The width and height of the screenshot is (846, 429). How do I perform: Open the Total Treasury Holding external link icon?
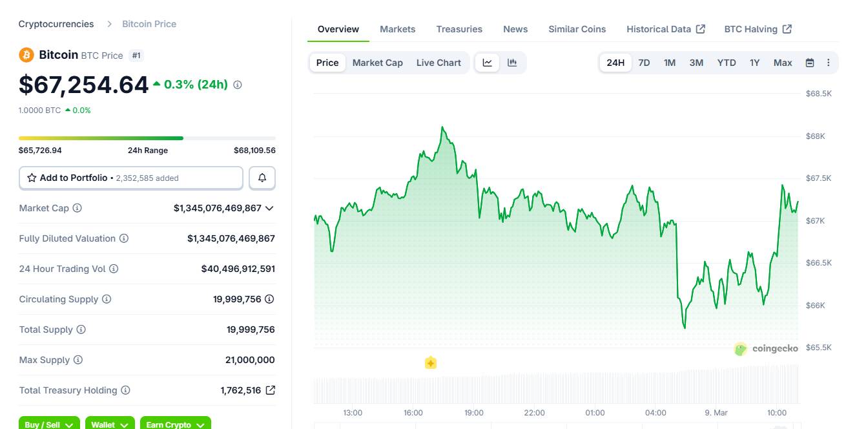[x=271, y=390]
